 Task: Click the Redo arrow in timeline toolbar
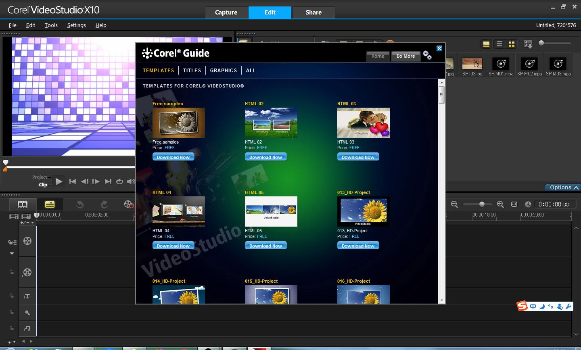[104, 204]
